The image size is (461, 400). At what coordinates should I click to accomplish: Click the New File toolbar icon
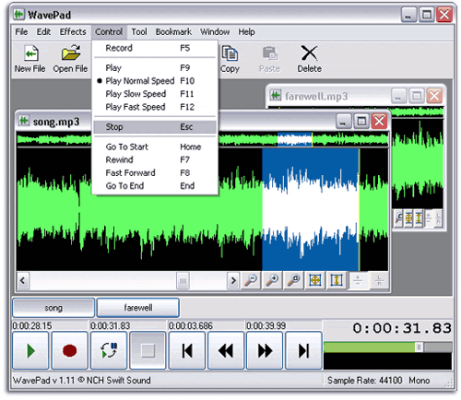(31, 53)
